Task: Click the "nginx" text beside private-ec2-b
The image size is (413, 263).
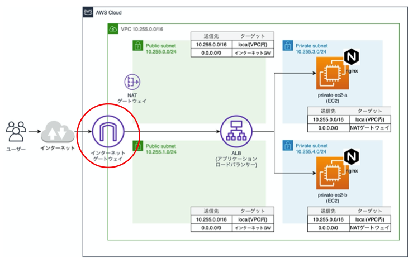Action: 352,171
